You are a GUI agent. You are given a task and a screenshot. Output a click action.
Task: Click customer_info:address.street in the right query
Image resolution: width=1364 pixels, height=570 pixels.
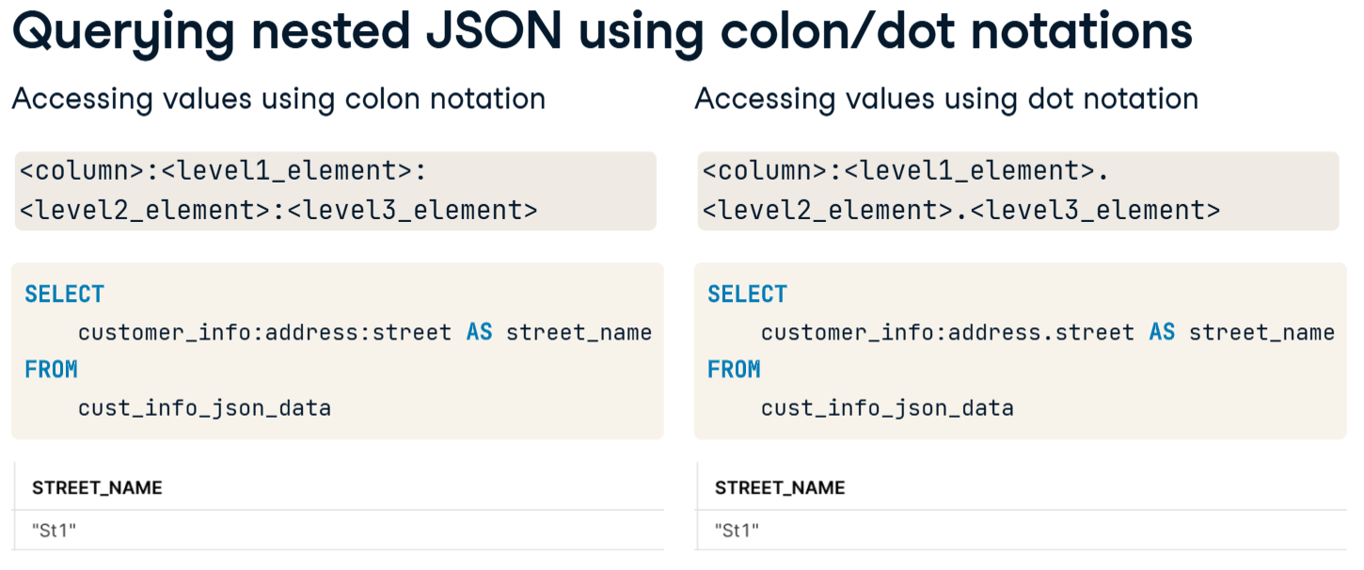click(947, 333)
